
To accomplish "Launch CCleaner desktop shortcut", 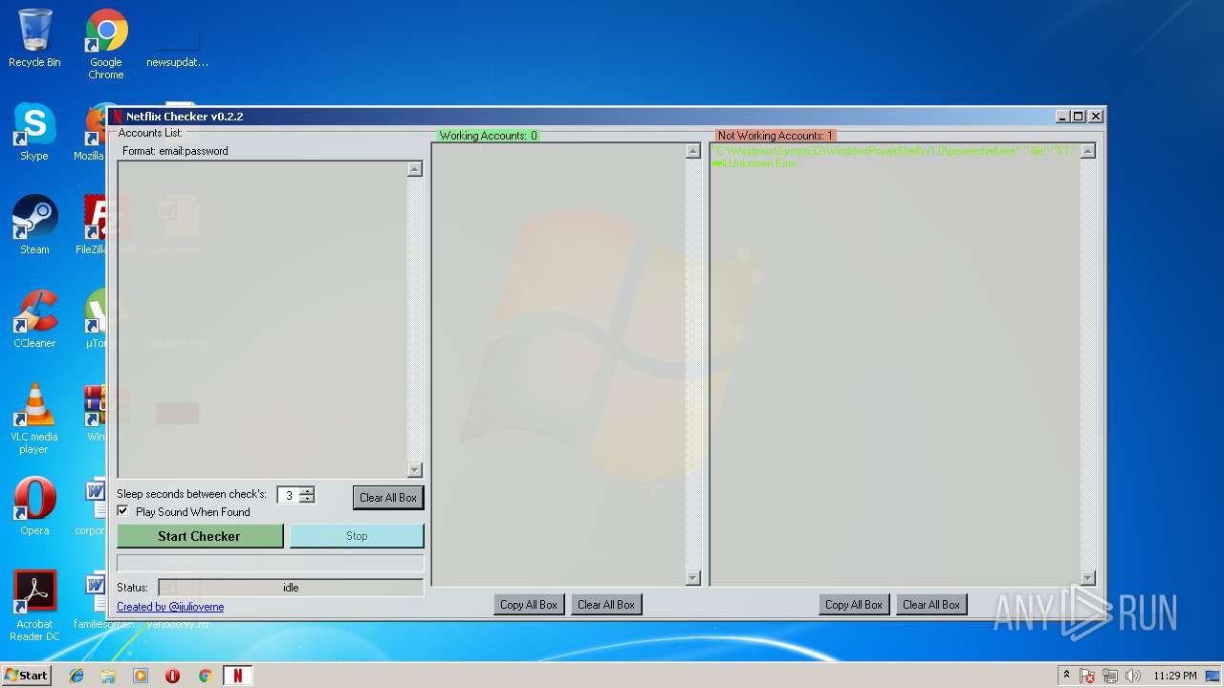I will [x=34, y=319].
